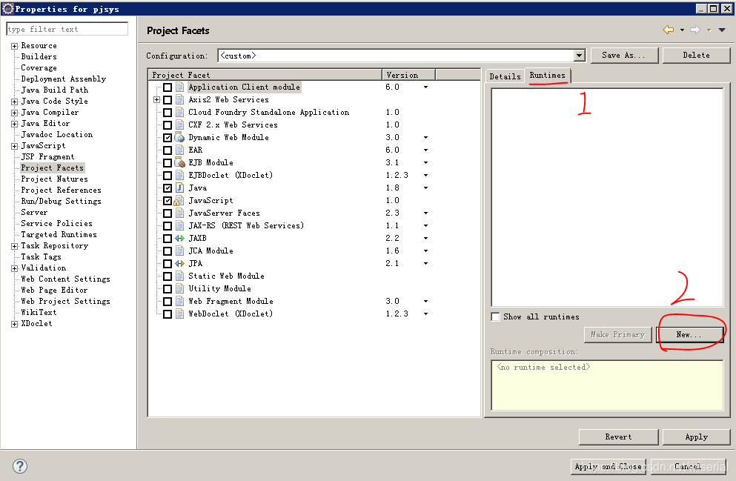736x481 pixels.
Task: Click the Axis2 Web Services document icon
Action: click(x=179, y=99)
